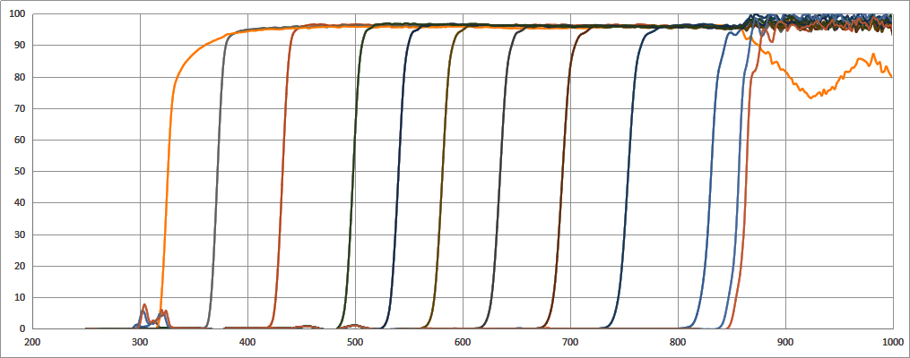Click the y-axis label 80

coord(20,77)
